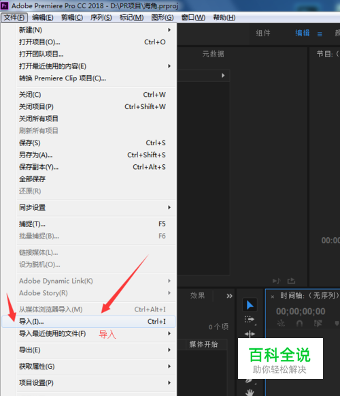Expand the 项目设置(P) submenu
The width and height of the screenshot is (340, 396).
pyautogui.click(x=169, y=382)
